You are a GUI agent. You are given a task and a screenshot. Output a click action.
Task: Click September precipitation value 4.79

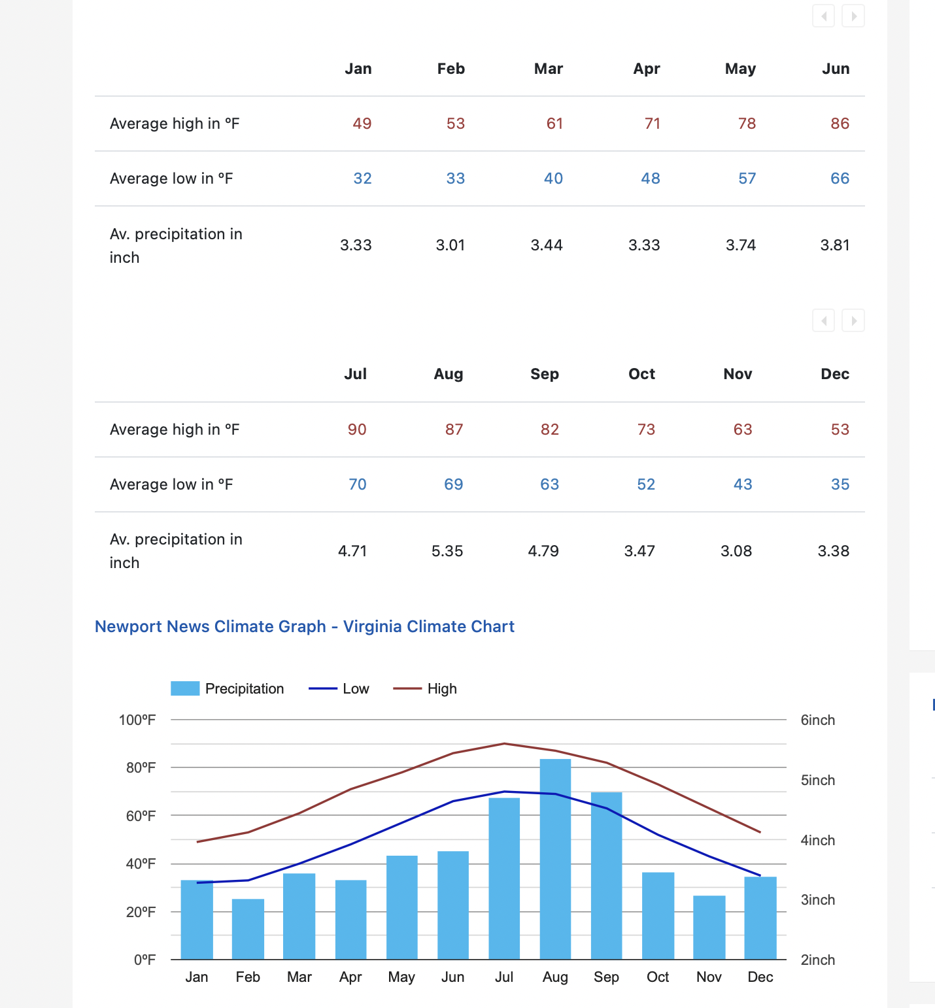tap(543, 551)
